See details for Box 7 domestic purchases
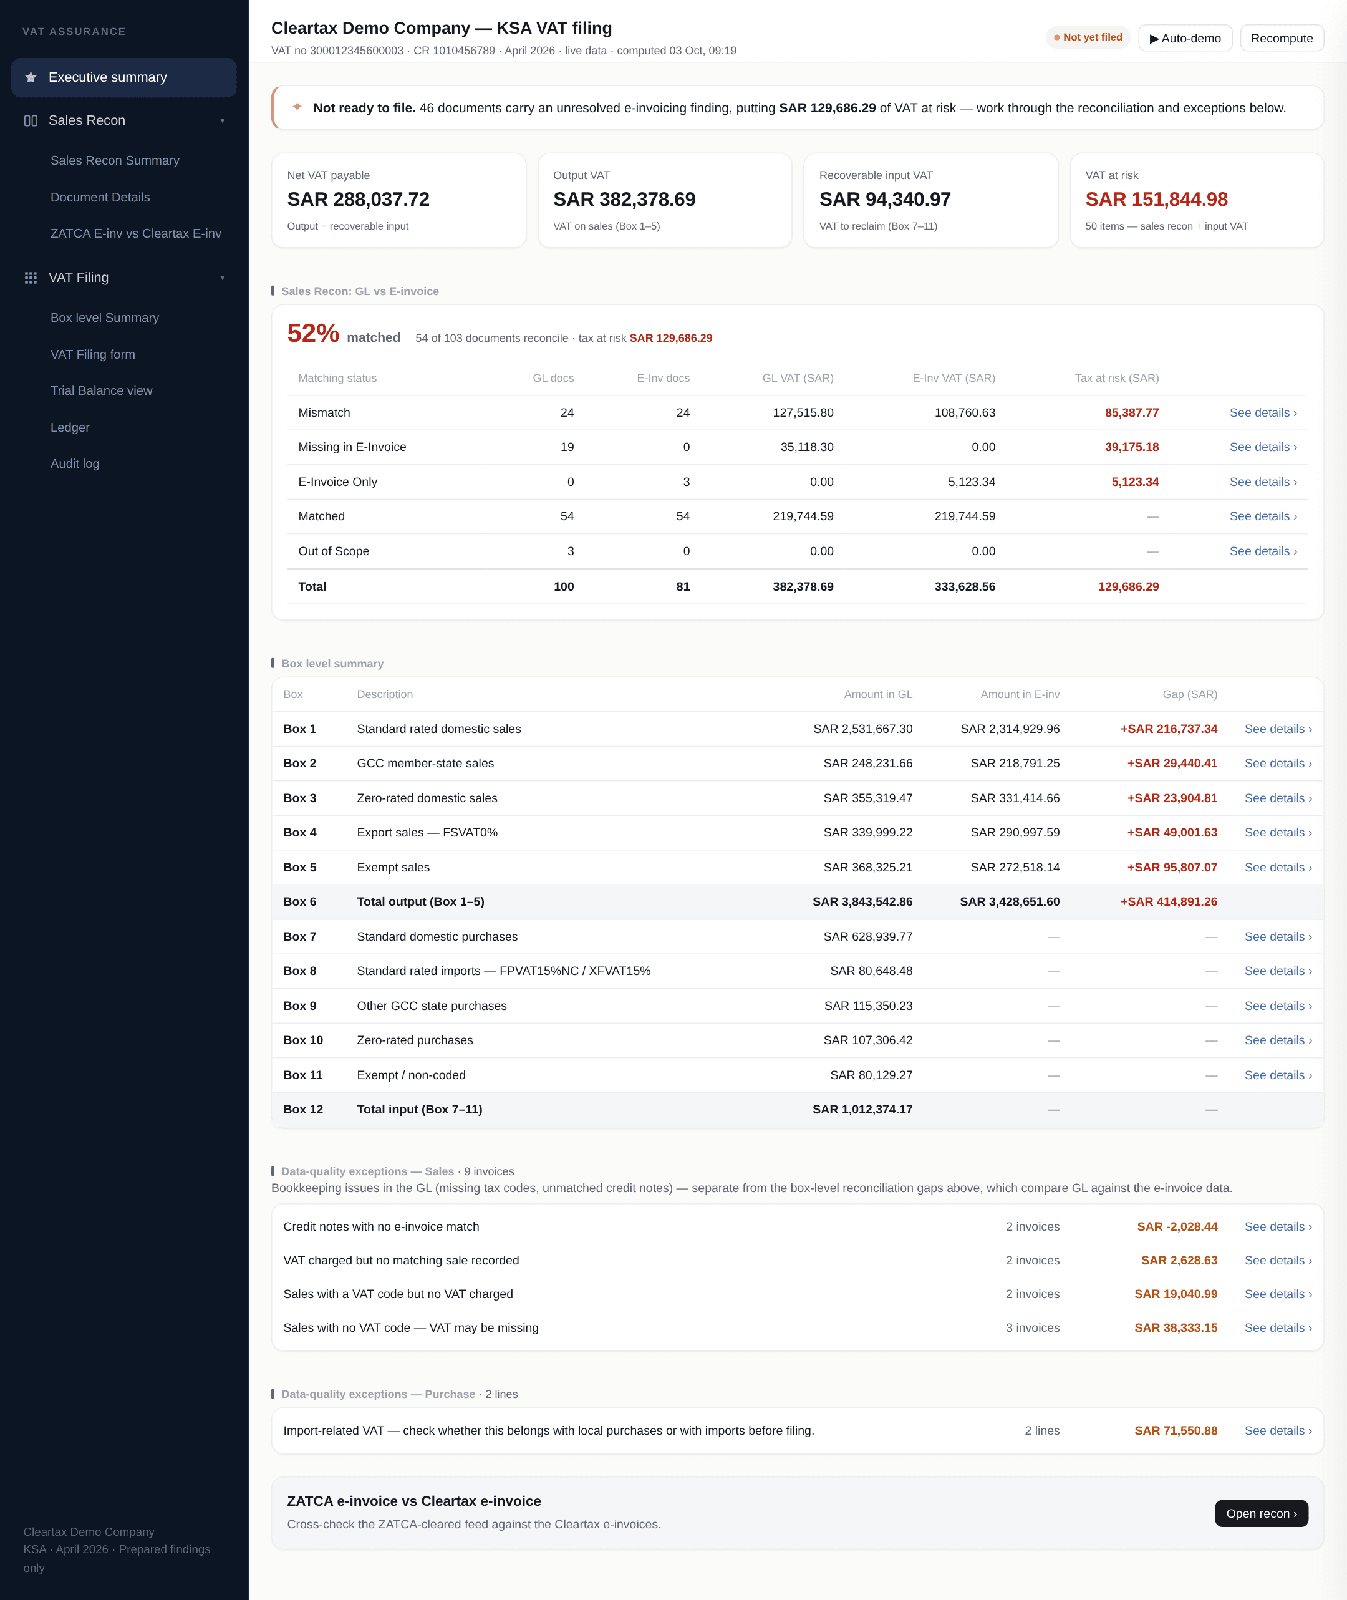This screenshot has width=1347, height=1600. point(1278,936)
